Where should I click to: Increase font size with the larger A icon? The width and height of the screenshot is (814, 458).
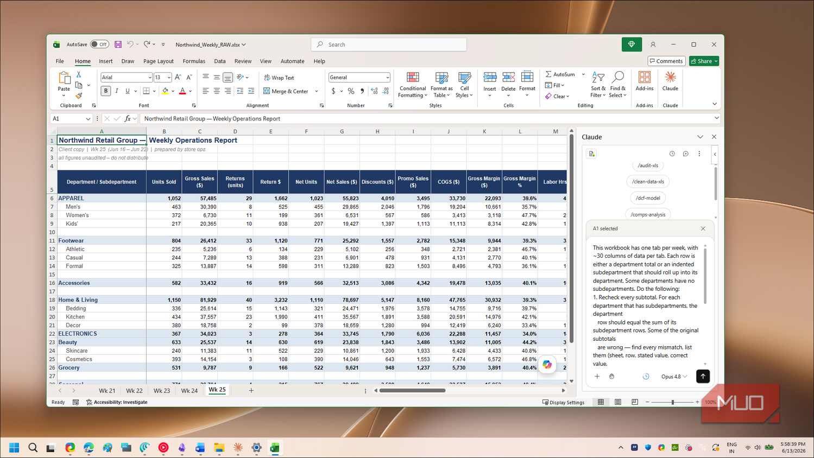click(x=178, y=78)
